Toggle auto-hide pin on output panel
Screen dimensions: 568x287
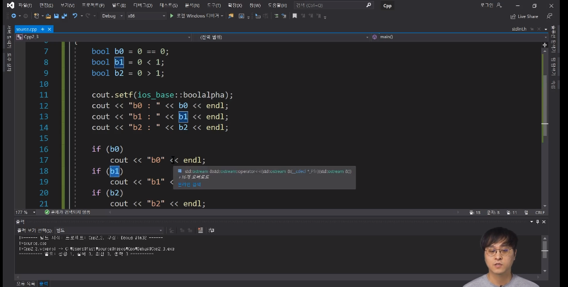(537, 222)
